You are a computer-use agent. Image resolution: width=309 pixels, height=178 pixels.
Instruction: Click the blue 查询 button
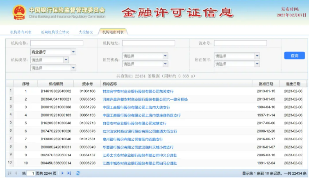coord(294,56)
